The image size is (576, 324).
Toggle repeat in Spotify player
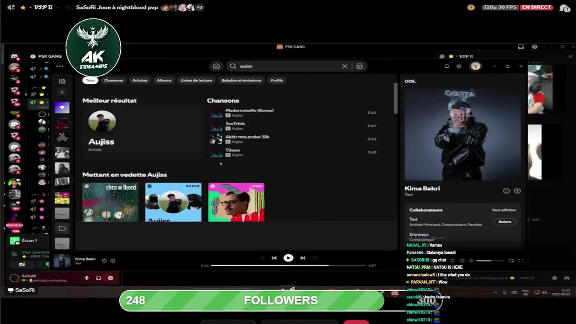(x=315, y=258)
